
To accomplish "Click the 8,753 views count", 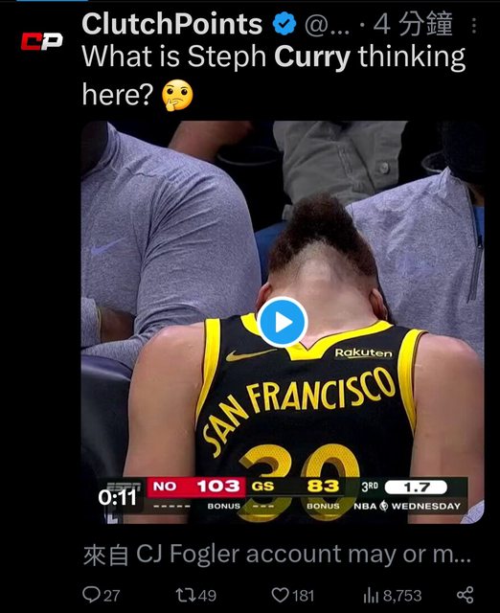I will (x=402, y=596).
